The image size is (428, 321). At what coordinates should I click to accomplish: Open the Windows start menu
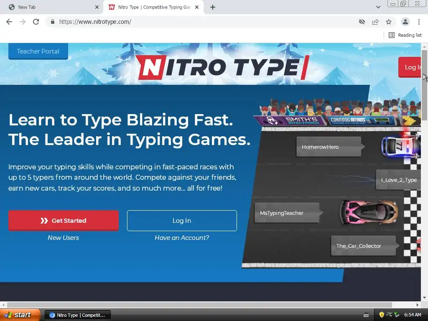tap(20, 315)
